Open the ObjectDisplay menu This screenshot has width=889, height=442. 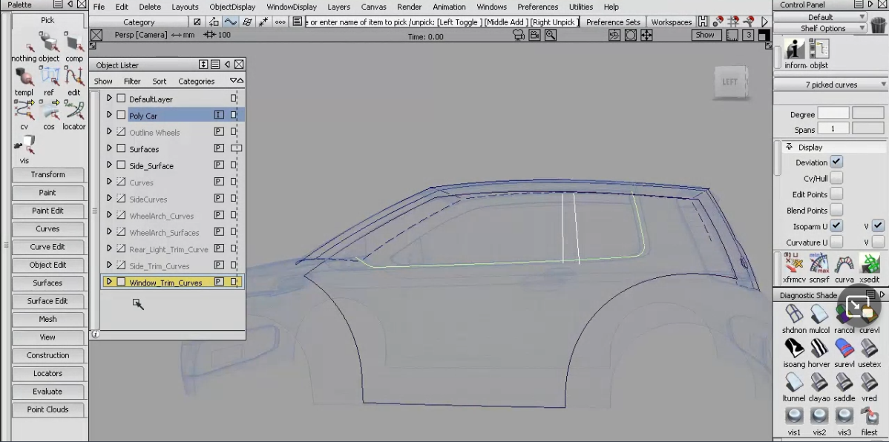232,7
